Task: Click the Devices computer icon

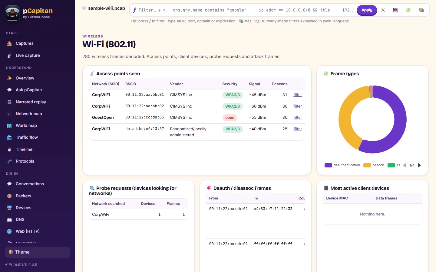Action: tap(9, 208)
